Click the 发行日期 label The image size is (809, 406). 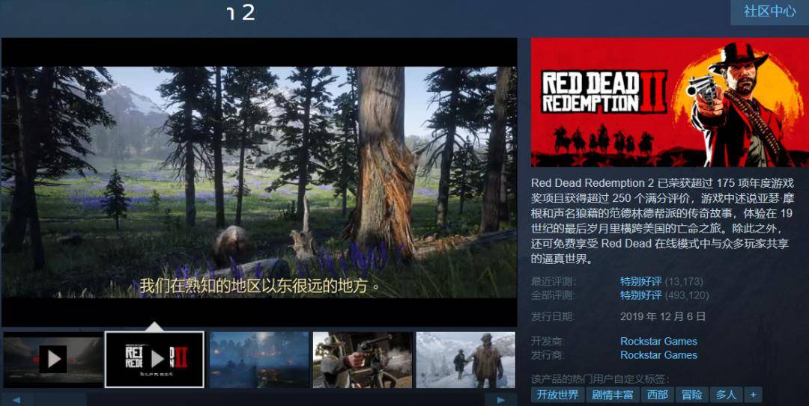553,316
